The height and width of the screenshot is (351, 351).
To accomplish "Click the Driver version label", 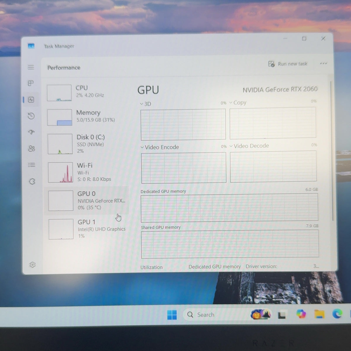I will pyautogui.click(x=261, y=266).
